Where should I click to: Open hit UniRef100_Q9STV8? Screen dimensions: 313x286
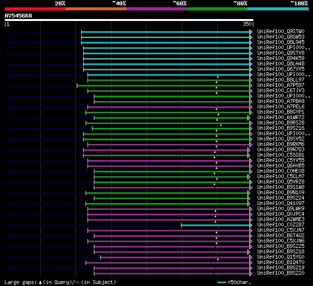coord(281,53)
